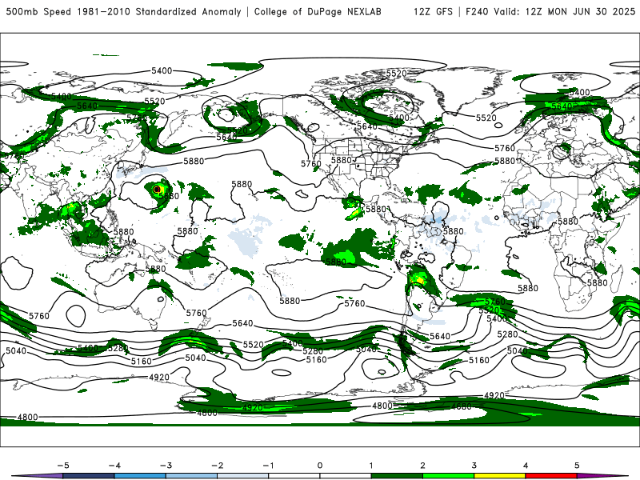Click the "4680" contour label near Antarctica

coord(462,406)
